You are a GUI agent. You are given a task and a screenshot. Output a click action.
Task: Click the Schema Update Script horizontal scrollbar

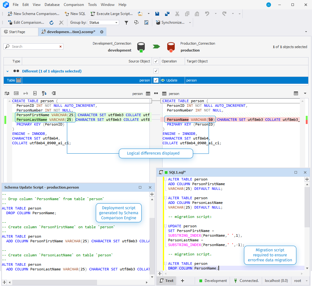tap(55, 282)
